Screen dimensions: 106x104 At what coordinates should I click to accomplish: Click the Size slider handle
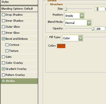tap(66, 9)
